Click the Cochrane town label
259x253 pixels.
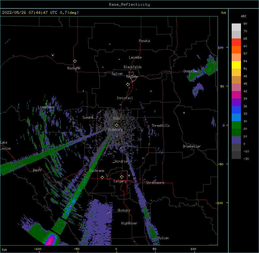[x=97, y=171]
